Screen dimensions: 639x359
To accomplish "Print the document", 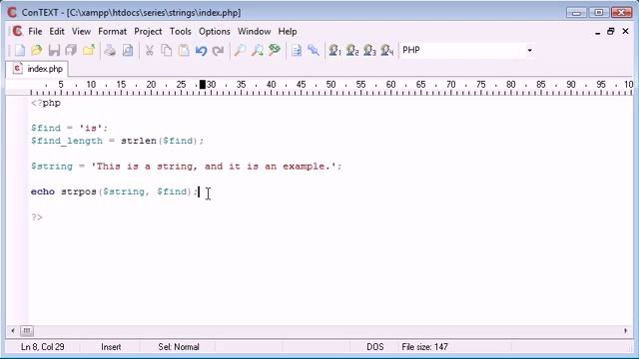I will (110, 50).
